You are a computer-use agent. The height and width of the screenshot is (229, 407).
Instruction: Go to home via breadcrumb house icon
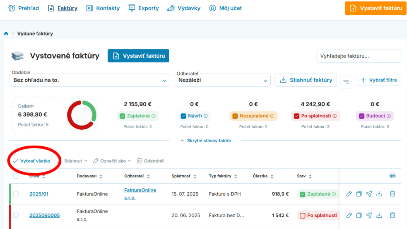tap(6, 34)
